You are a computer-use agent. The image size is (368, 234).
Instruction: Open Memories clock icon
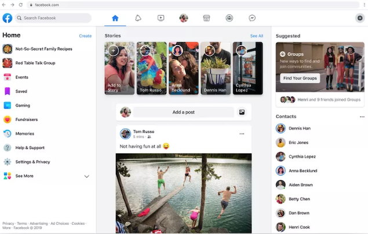tap(8, 133)
